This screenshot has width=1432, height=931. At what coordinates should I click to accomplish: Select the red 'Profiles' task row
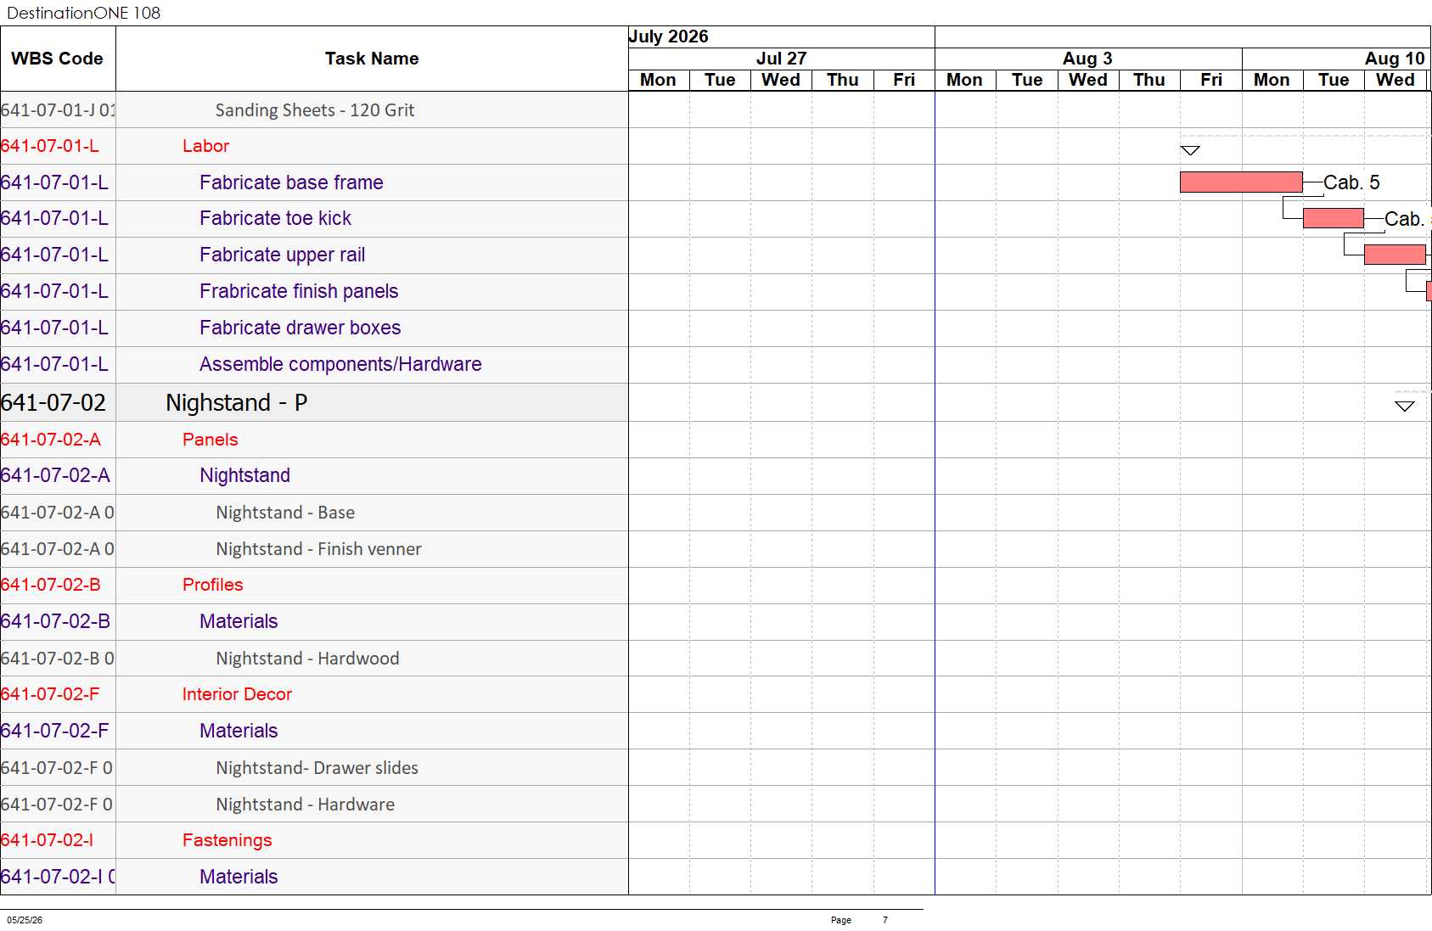[212, 585]
